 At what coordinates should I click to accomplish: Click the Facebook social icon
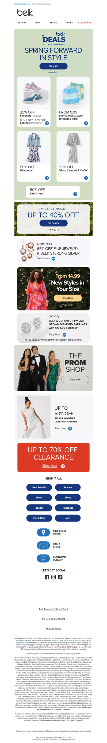pos(47,577)
